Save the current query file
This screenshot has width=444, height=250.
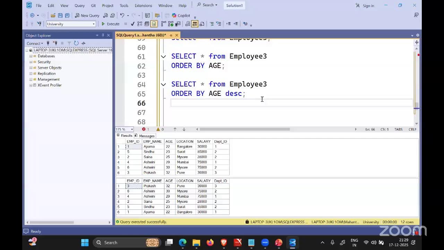[60, 15]
